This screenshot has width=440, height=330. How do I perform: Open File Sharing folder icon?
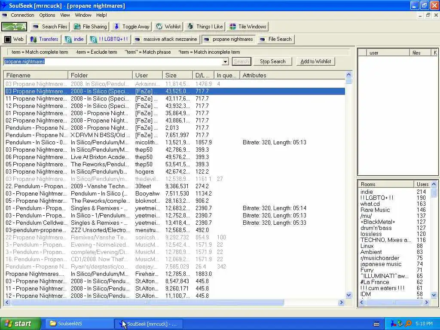pos(77,27)
